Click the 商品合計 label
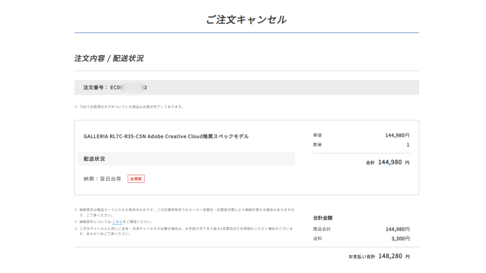 coord(322,229)
